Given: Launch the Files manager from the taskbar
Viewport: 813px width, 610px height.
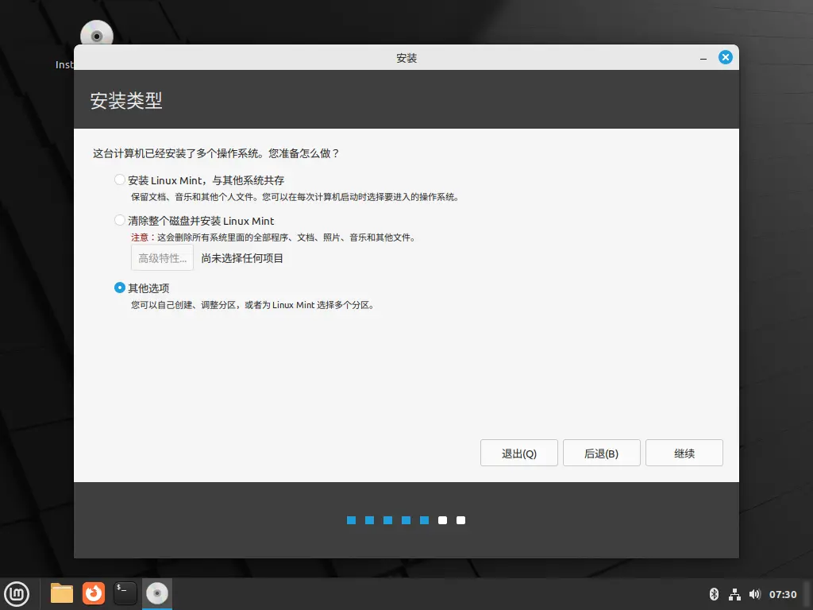Looking at the screenshot, I should pyautogui.click(x=62, y=593).
